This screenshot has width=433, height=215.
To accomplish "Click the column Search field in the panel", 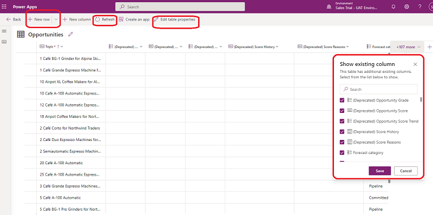I will 378,89.
